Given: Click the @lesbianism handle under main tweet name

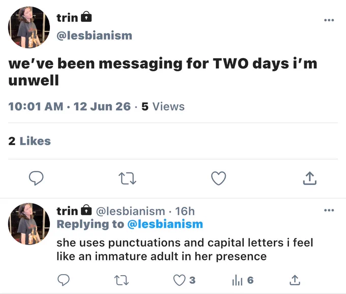Looking at the screenshot, I should (x=95, y=36).
